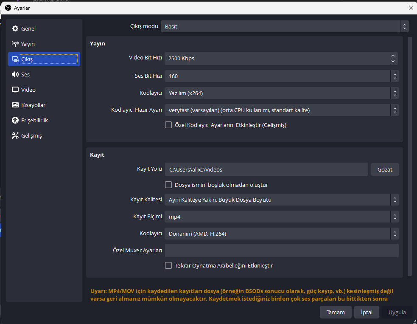Click the Kısayollar keyboard icon
The image size is (417, 324).
[15, 105]
